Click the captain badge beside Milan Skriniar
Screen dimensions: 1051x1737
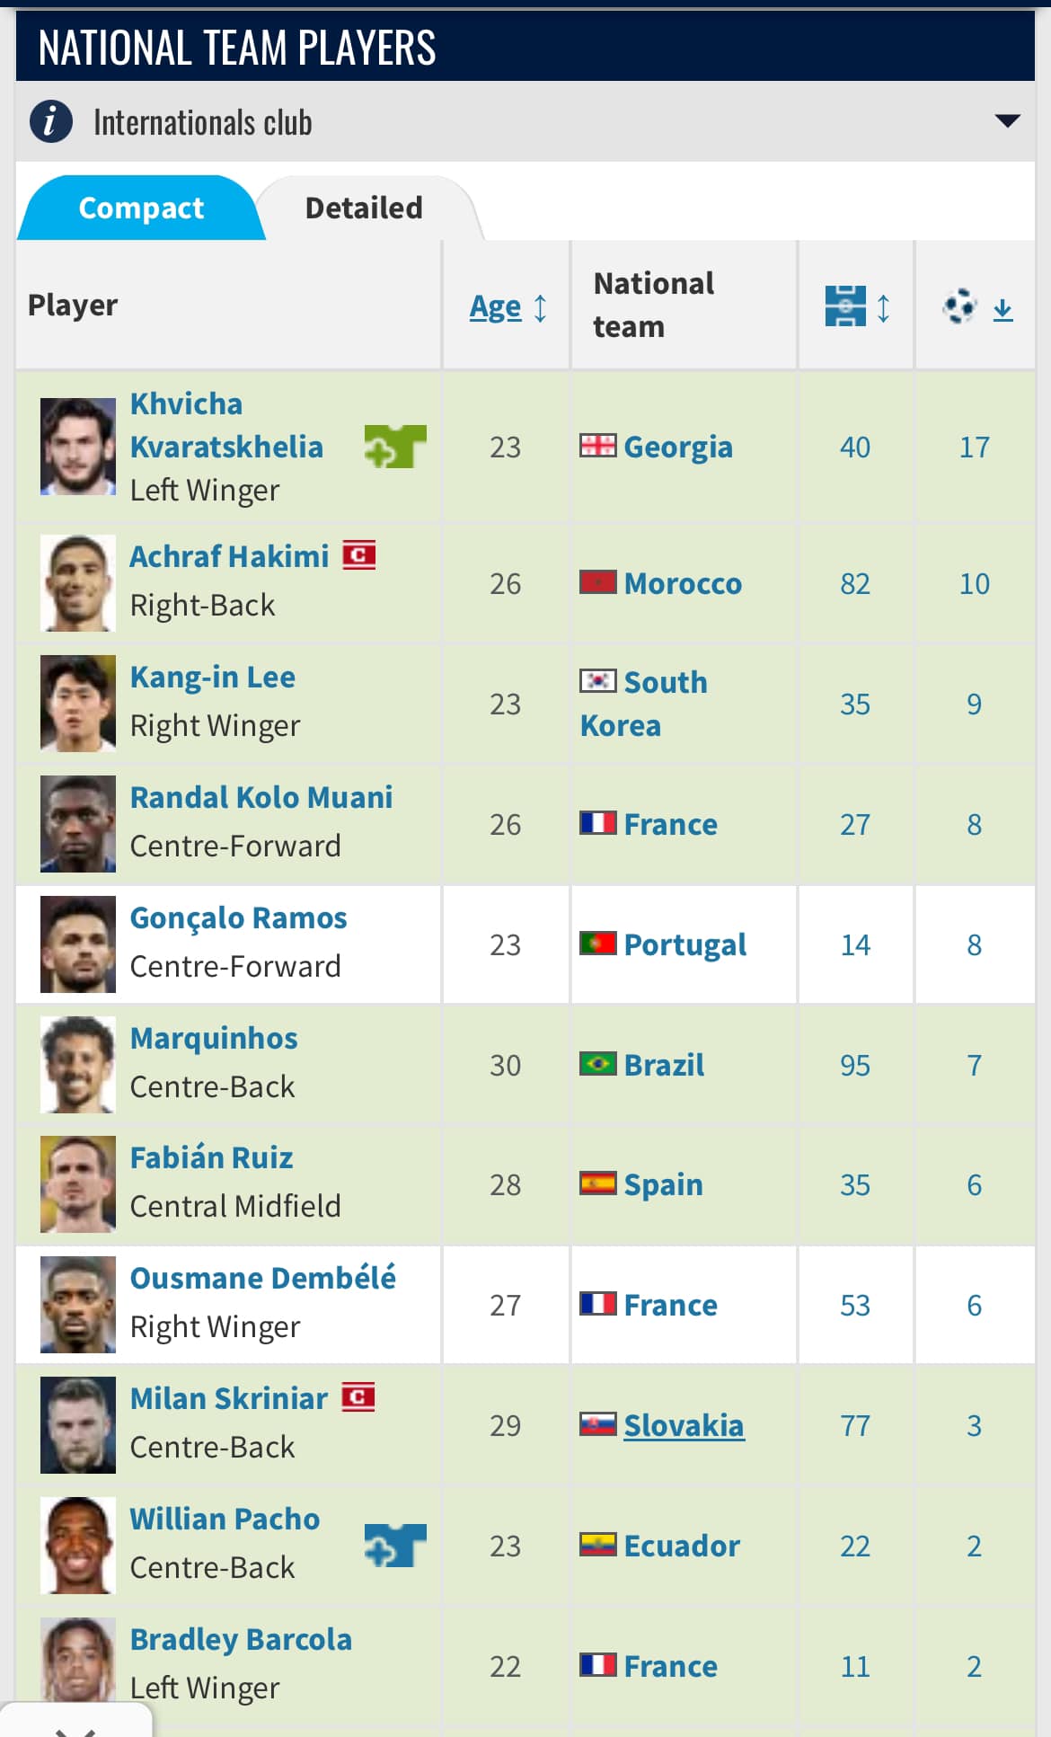[358, 1397]
